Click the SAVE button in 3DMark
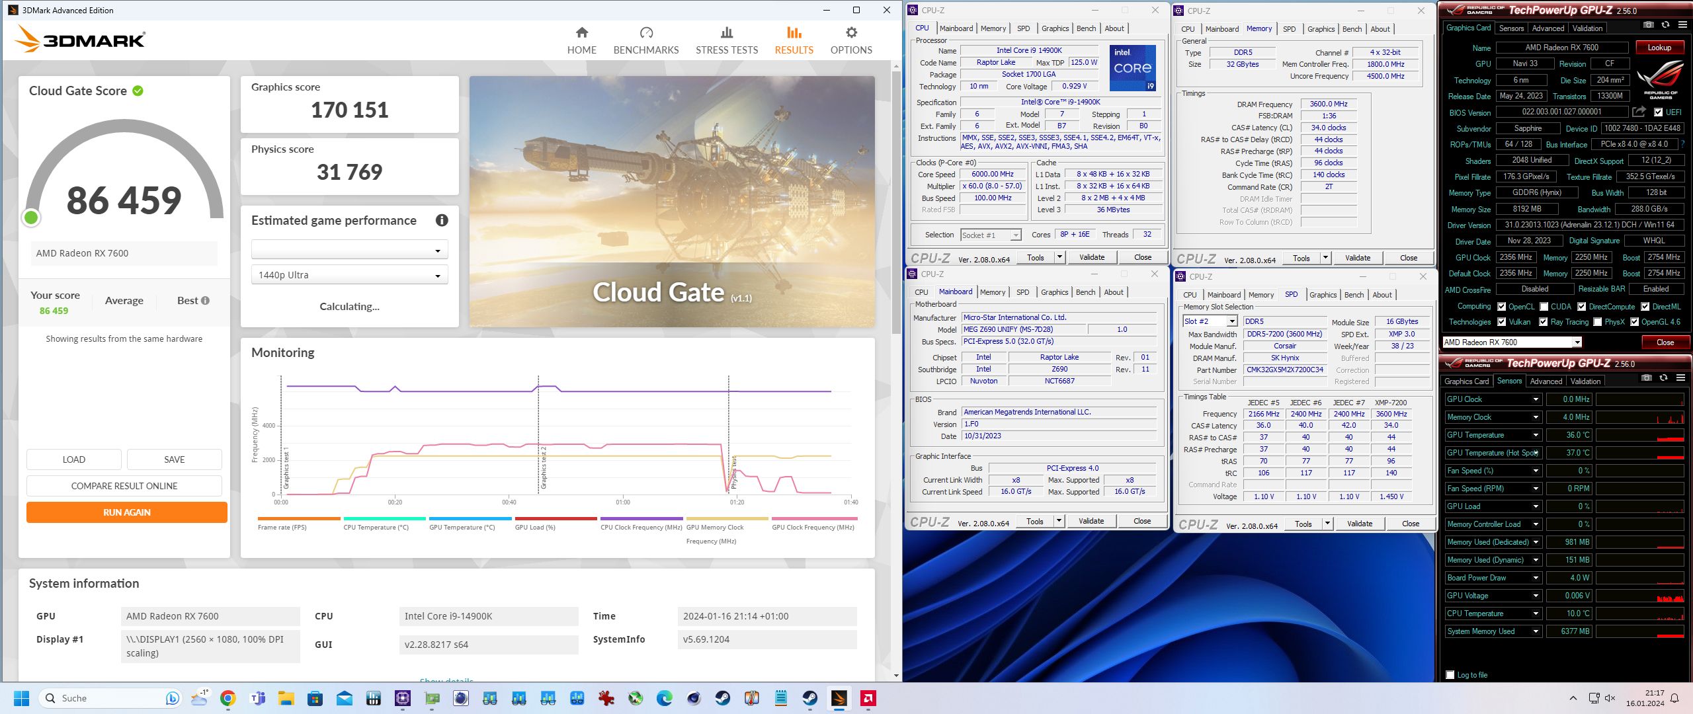 tap(175, 459)
